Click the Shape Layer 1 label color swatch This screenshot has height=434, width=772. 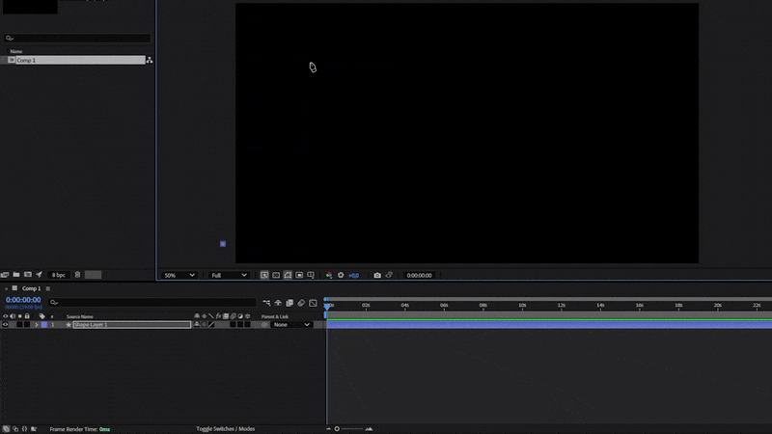[x=44, y=325]
